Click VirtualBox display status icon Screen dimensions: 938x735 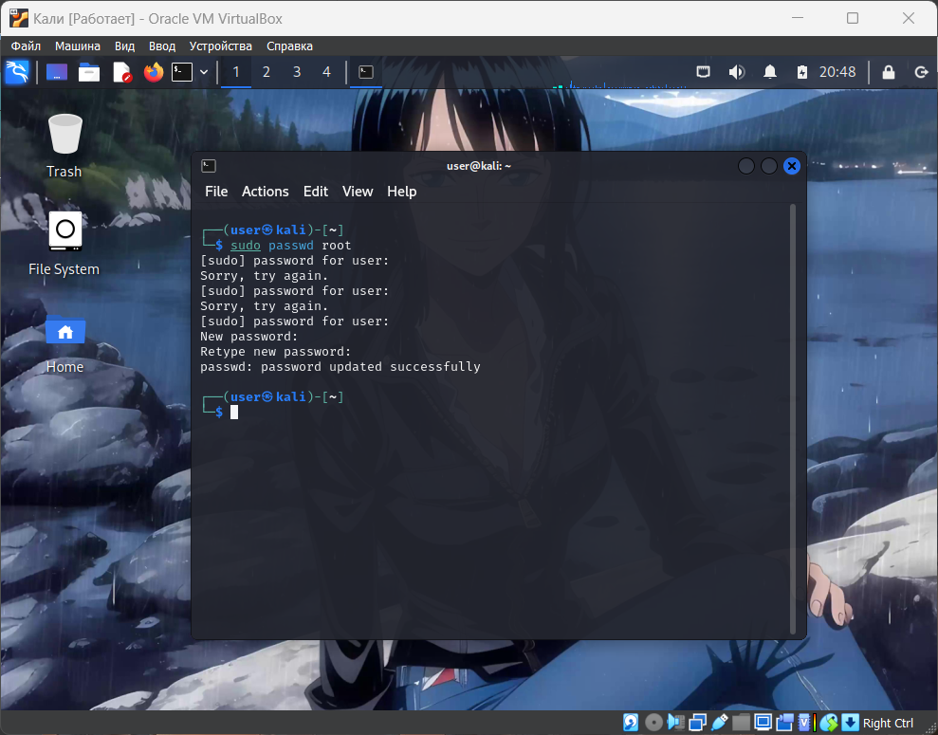(763, 723)
